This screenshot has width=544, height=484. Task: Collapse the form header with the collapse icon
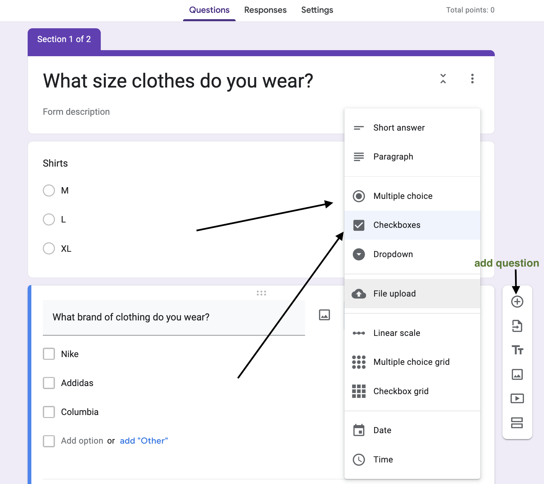[443, 79]
